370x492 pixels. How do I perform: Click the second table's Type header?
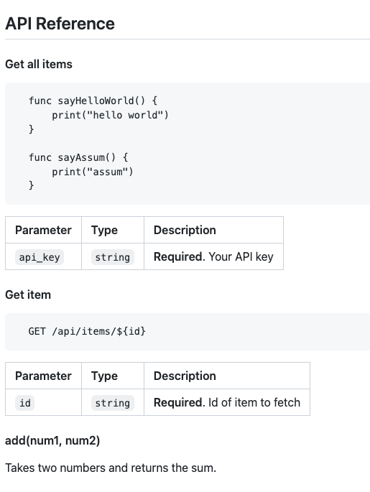tap(104, 376)
